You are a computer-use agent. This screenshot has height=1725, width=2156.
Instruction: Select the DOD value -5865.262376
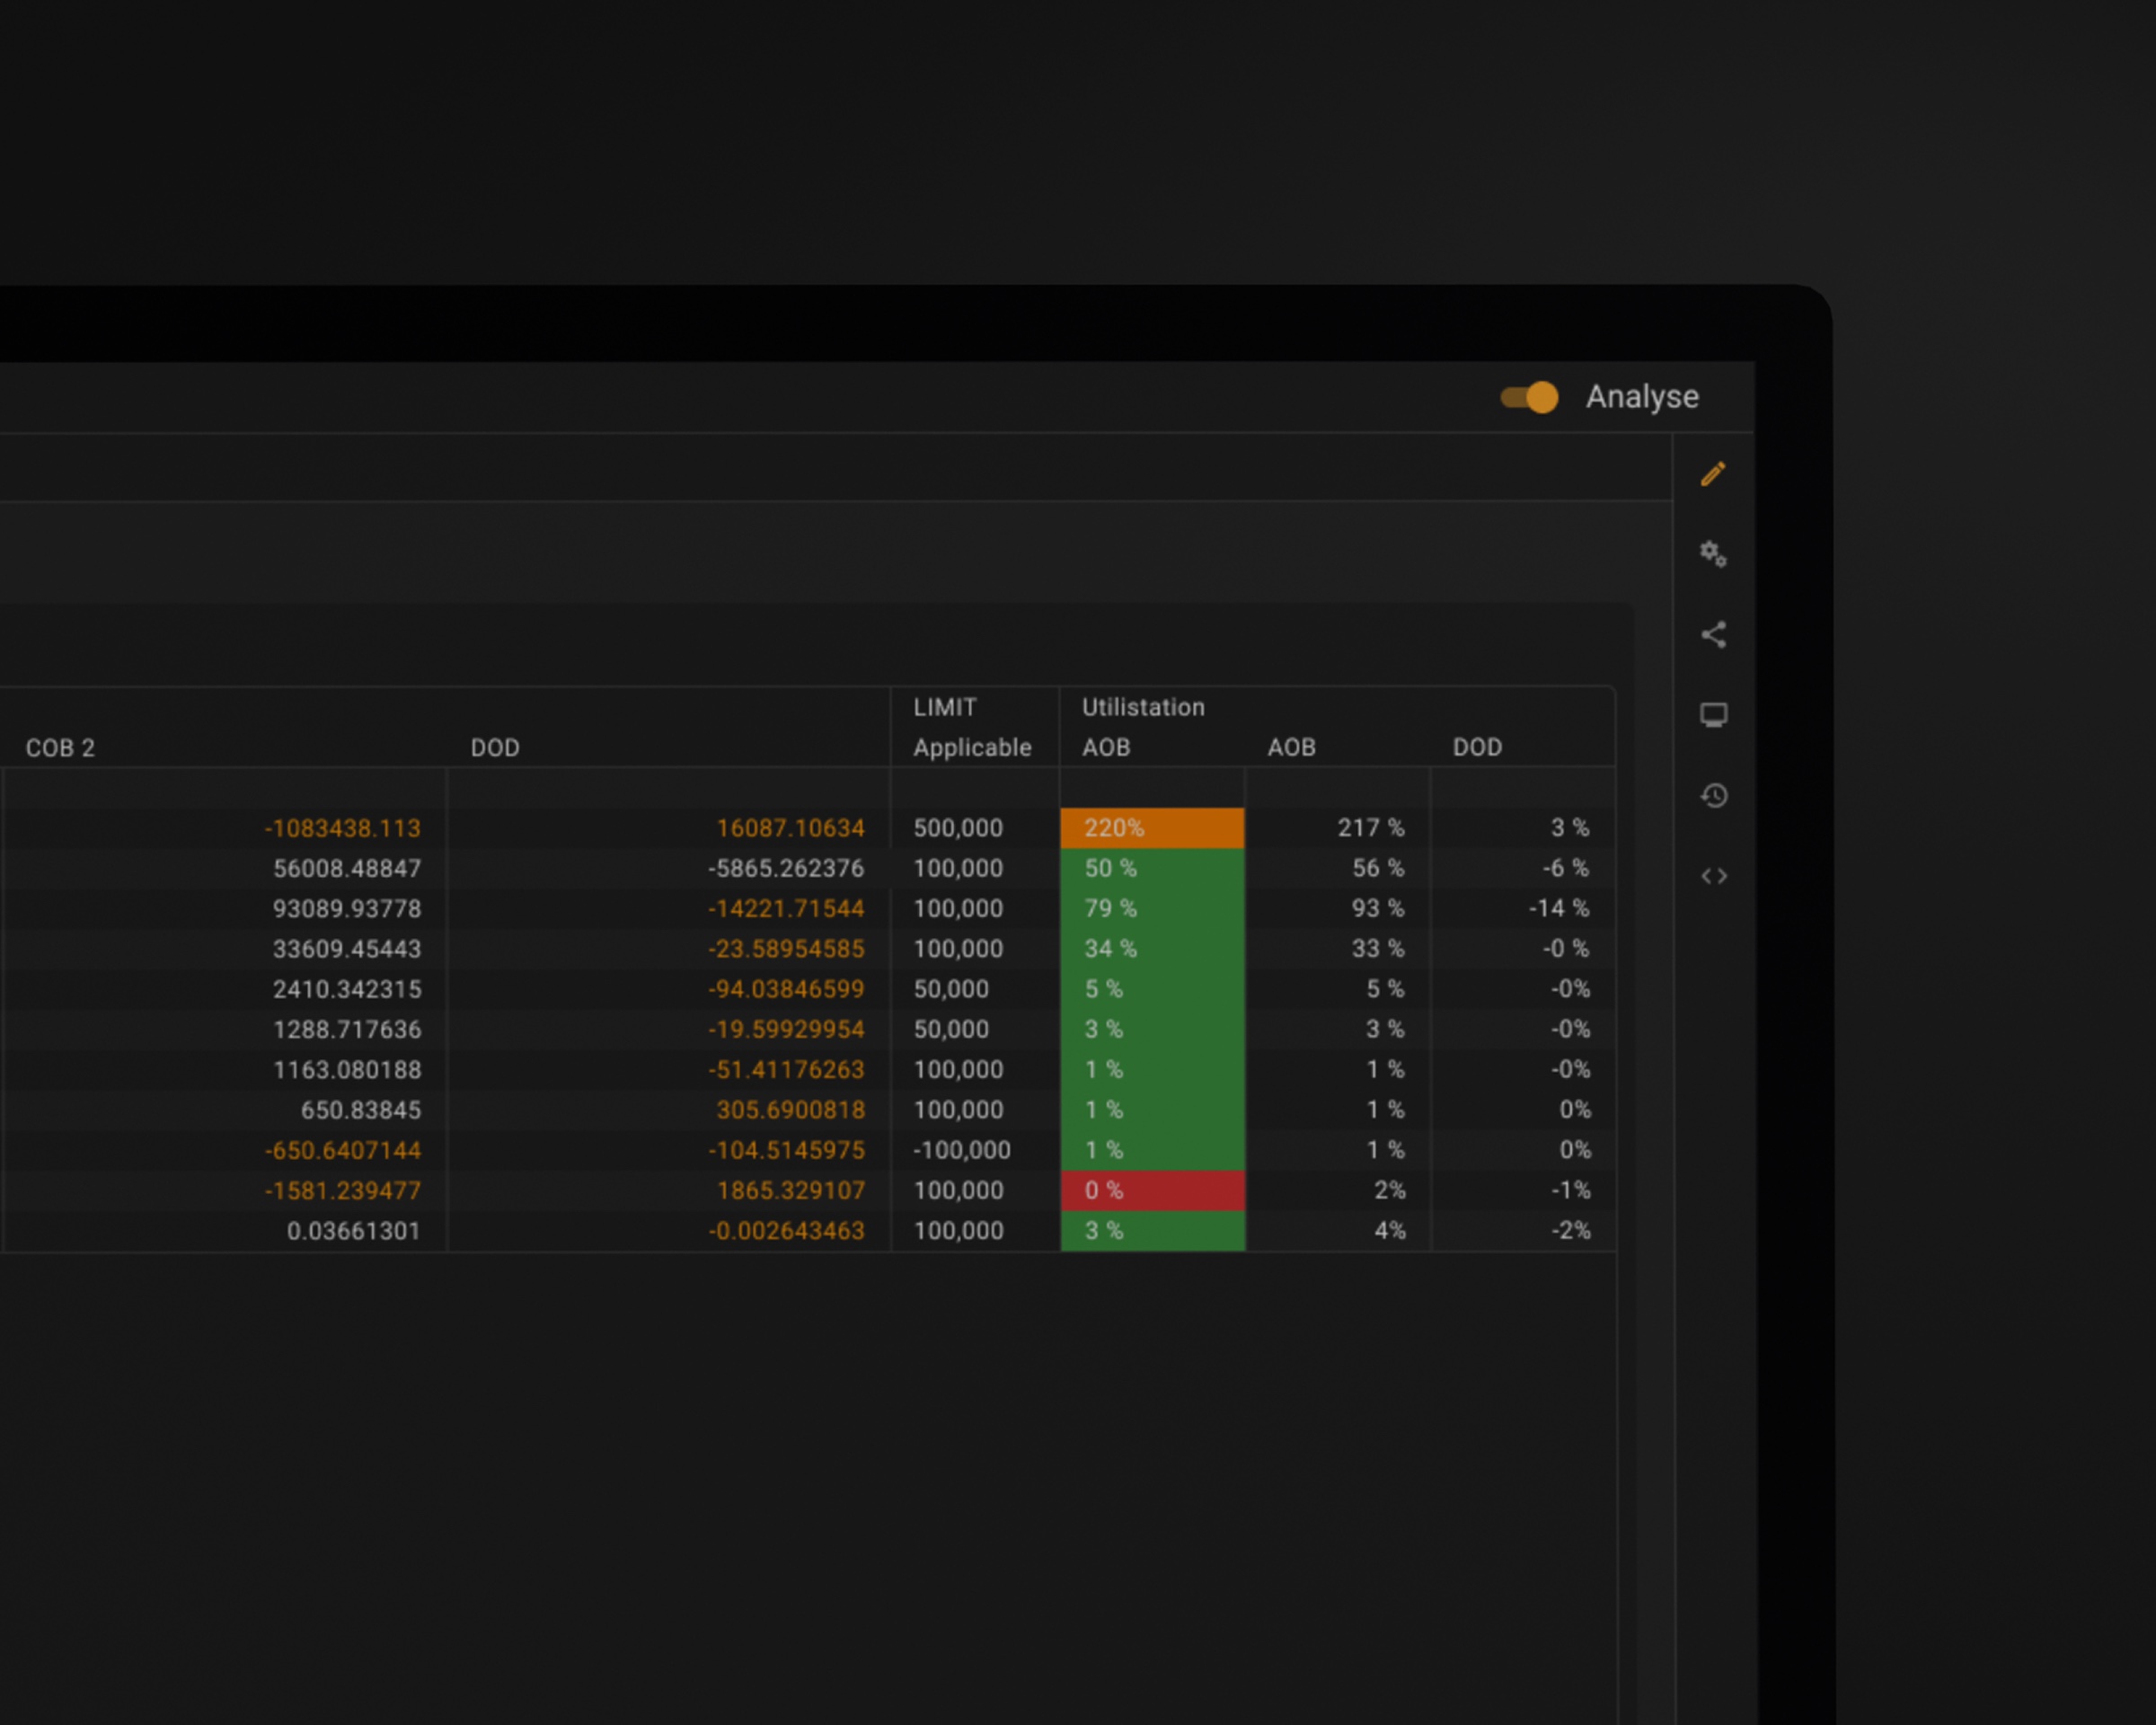pos(786,868)
